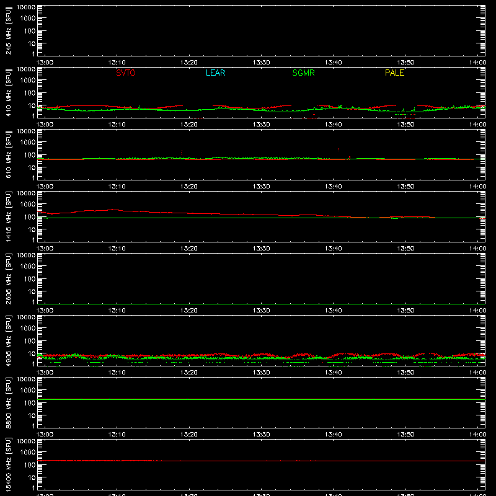Click the 10000 tick label of 245 MHz panel
The height and width of the screenshot is (496, 496).
(x=26, y=7)
